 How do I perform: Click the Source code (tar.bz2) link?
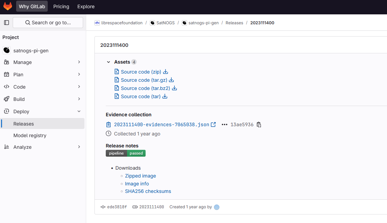coord(145,88)
